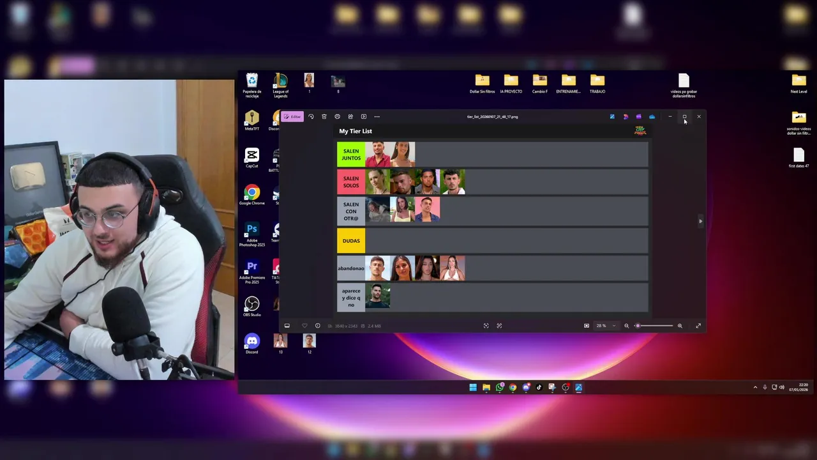Expand the system tray hidden icons chevron

click(x=755, y=387)
